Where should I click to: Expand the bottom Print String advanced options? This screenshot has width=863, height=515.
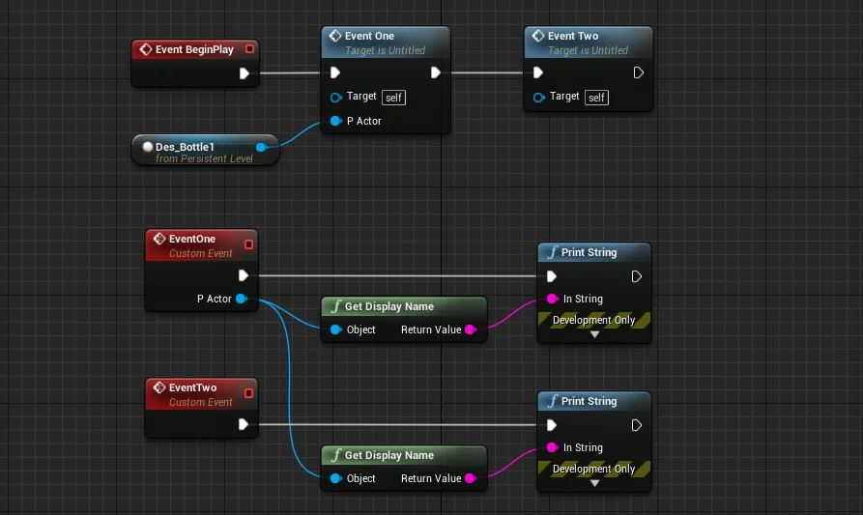click(x=594, y=483)
